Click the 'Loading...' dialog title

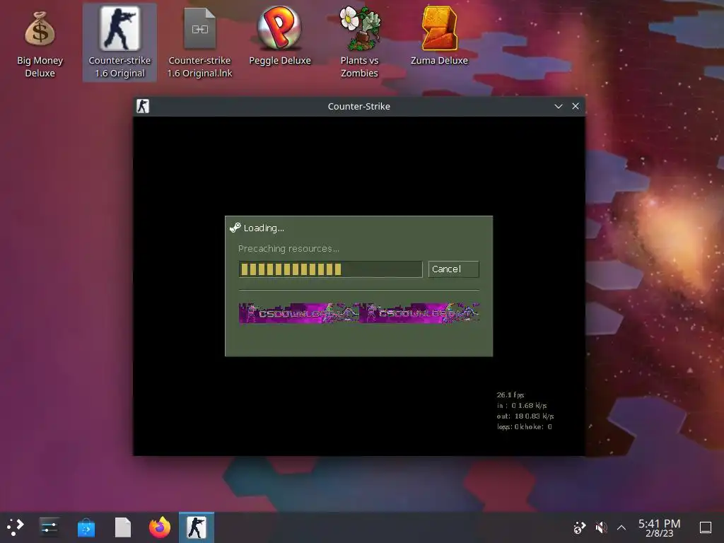point(264,228)
